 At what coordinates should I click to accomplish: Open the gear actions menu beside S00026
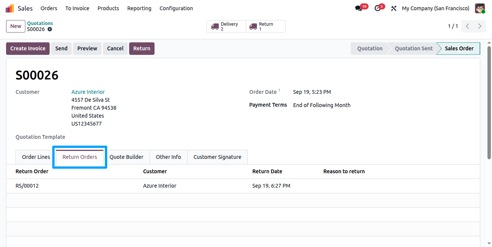pos(50,29)
